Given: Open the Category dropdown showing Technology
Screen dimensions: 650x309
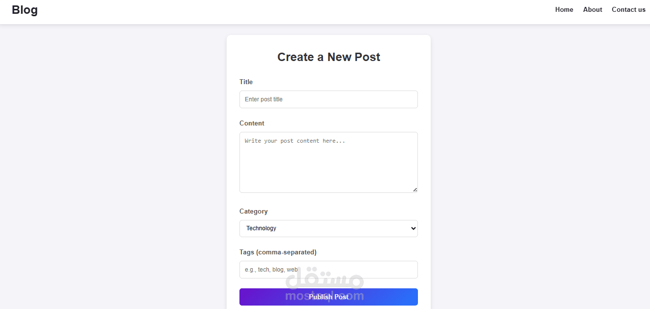Looking at the screenshot, I should click(x=328, y=228).
